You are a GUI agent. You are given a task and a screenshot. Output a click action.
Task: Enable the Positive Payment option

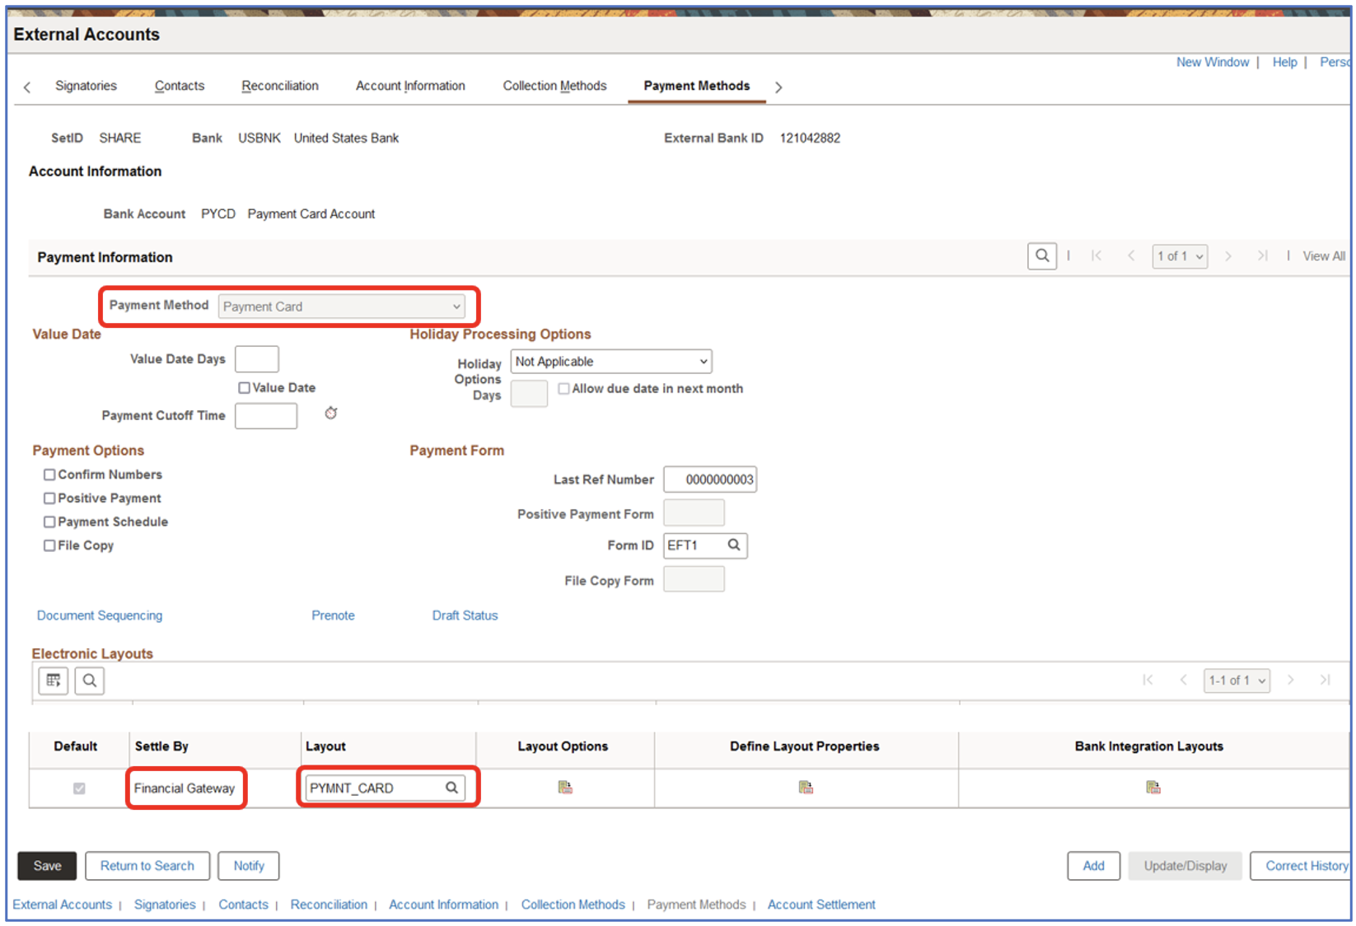coord(49,498)
